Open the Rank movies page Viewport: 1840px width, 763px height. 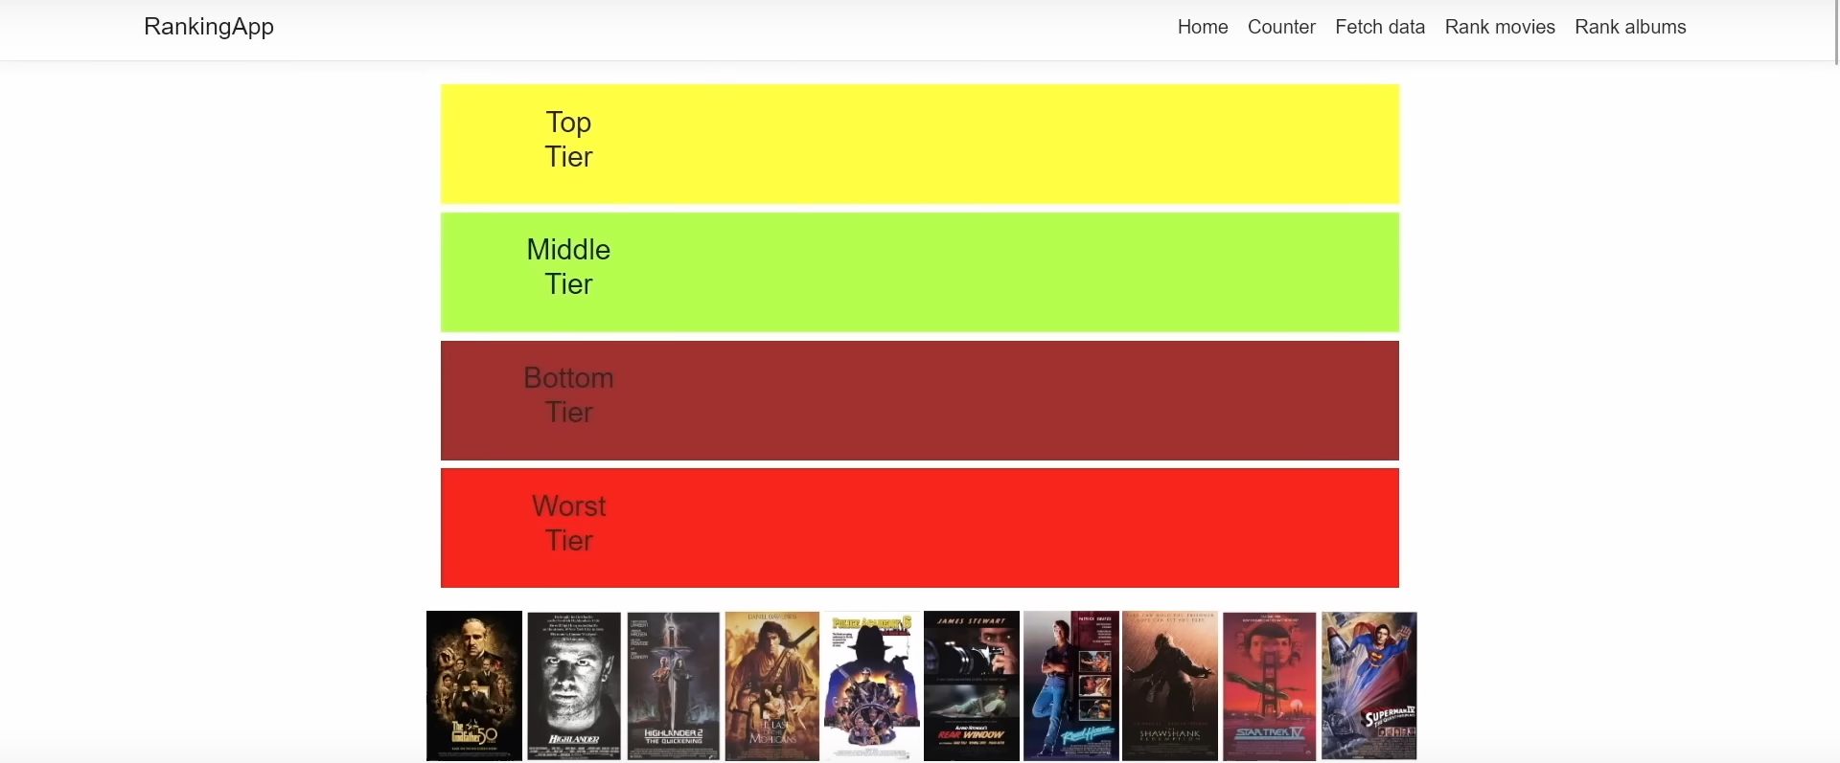coord(1500,27)
